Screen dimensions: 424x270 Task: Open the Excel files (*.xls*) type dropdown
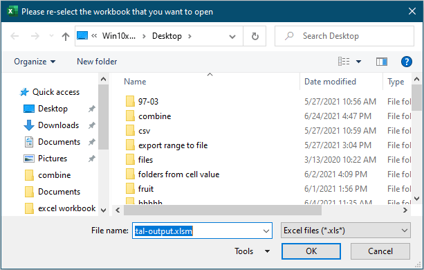[x=346, y=231]
